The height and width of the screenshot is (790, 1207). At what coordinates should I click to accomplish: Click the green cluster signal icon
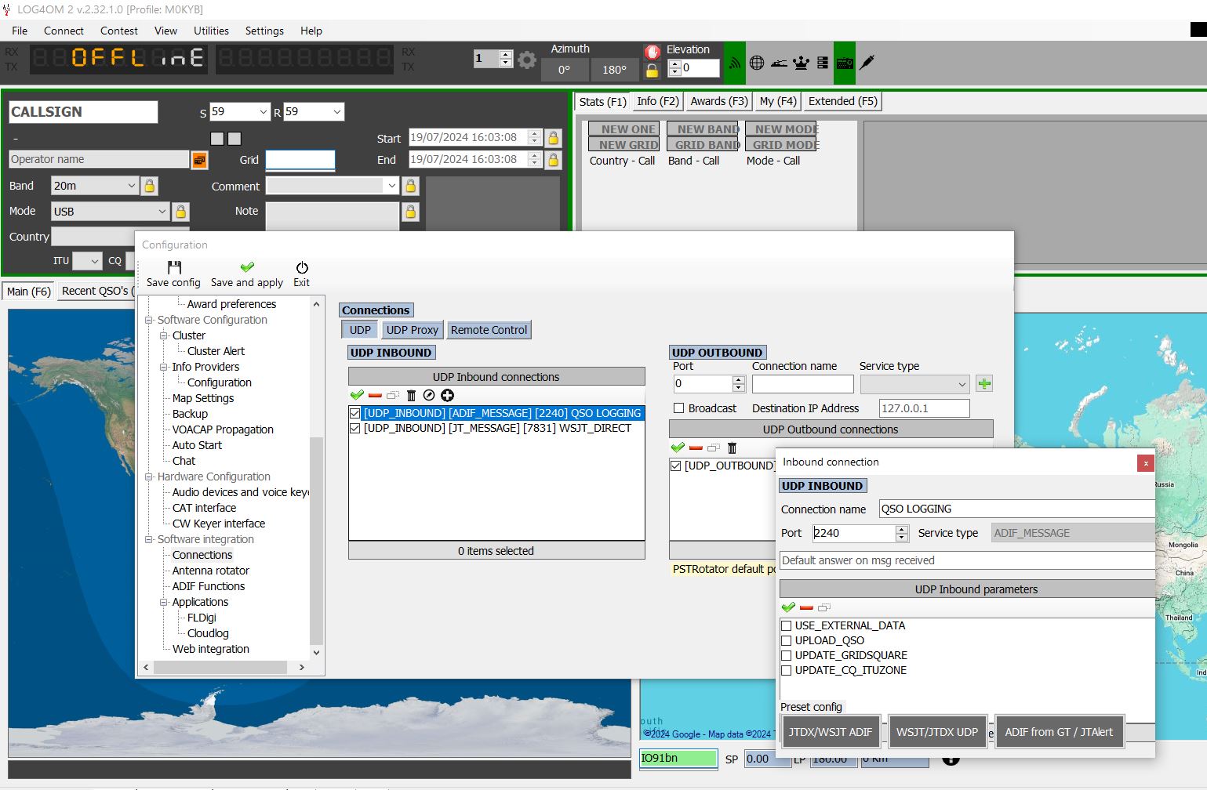pos(734,63)
